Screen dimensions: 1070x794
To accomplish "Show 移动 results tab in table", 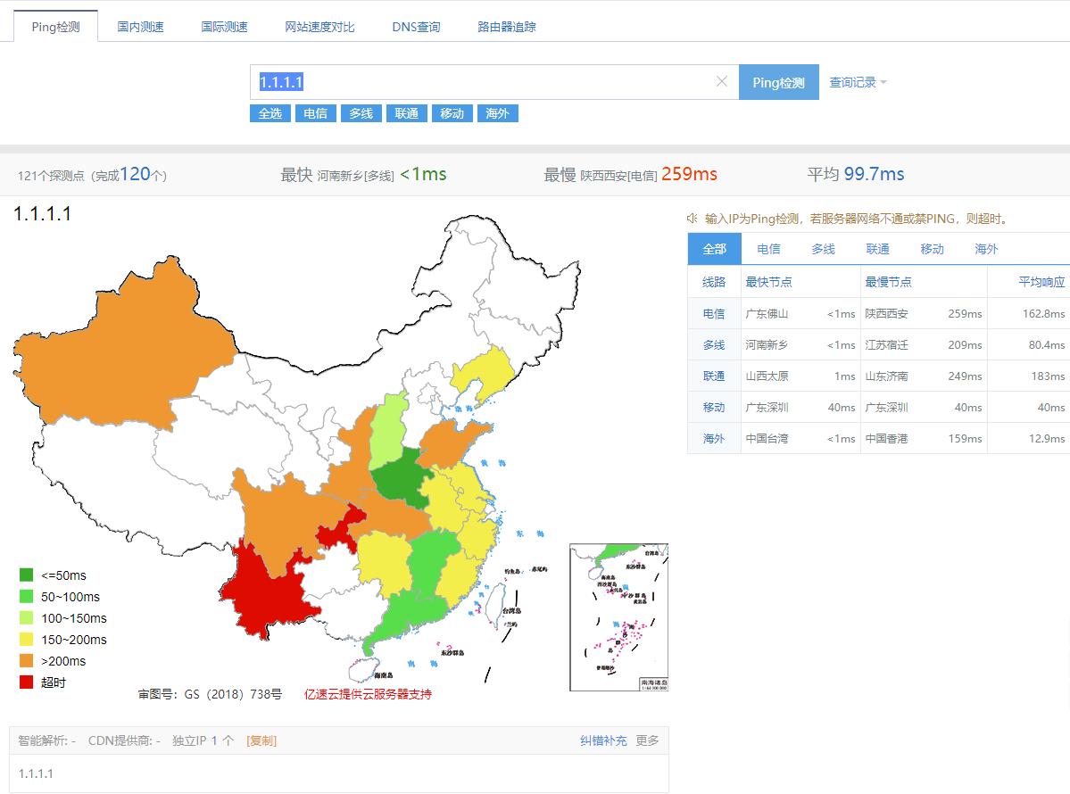I will coord(932,249).
